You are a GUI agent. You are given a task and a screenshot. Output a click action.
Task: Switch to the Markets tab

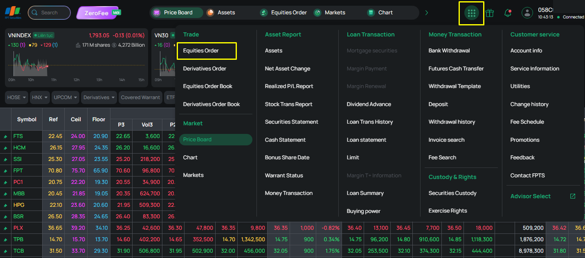point(330,13)
